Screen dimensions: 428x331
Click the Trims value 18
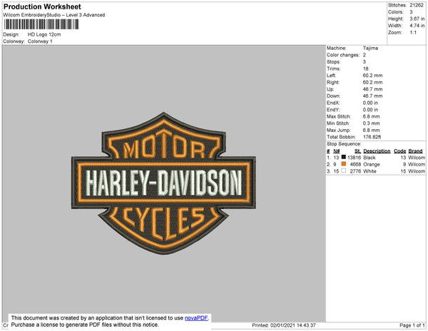[365, 68]
